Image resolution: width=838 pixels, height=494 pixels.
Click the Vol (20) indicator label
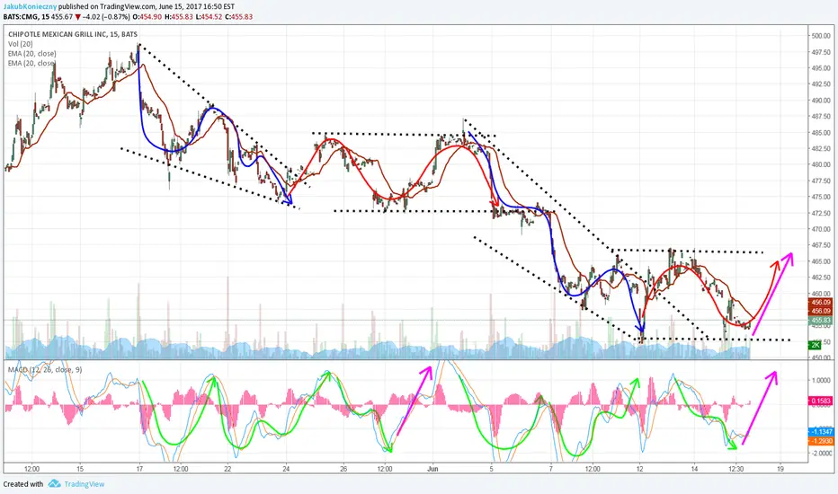pyautogui.click(x=21, y=44)
